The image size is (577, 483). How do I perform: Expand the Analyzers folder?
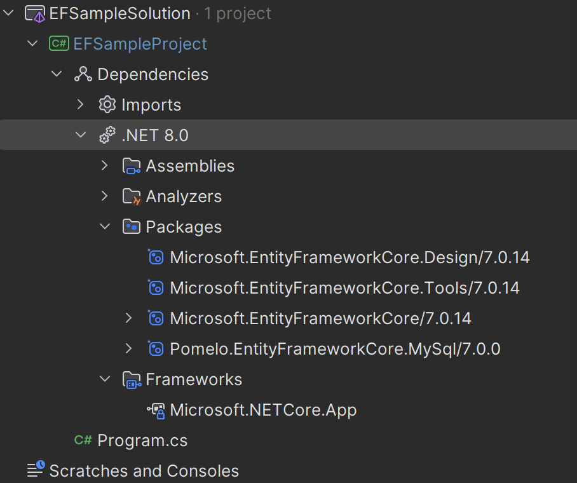[104, 196]
